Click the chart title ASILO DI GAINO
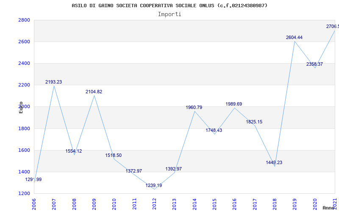Screen dimensions: 339x212 [169, 6]
